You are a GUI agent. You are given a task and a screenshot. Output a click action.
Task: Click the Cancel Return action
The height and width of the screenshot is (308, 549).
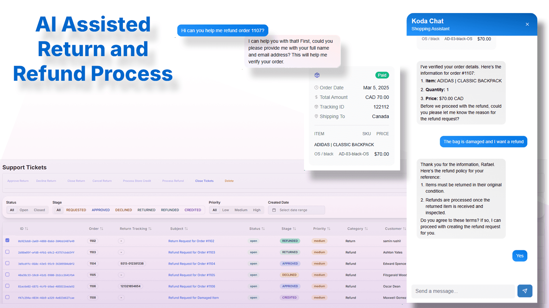pos(102,181)
